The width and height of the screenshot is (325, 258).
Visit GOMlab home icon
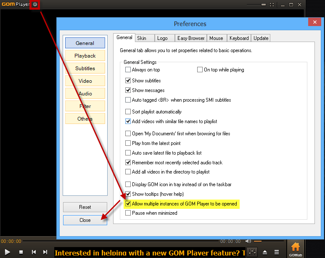296,250
